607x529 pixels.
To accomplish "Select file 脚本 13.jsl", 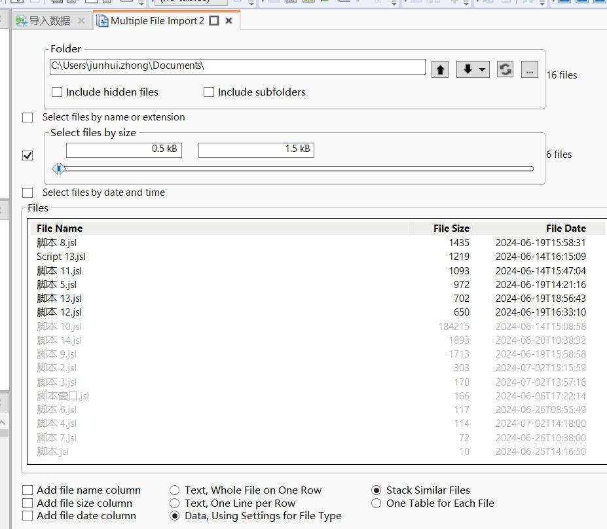I will click(x=59, y=299).
